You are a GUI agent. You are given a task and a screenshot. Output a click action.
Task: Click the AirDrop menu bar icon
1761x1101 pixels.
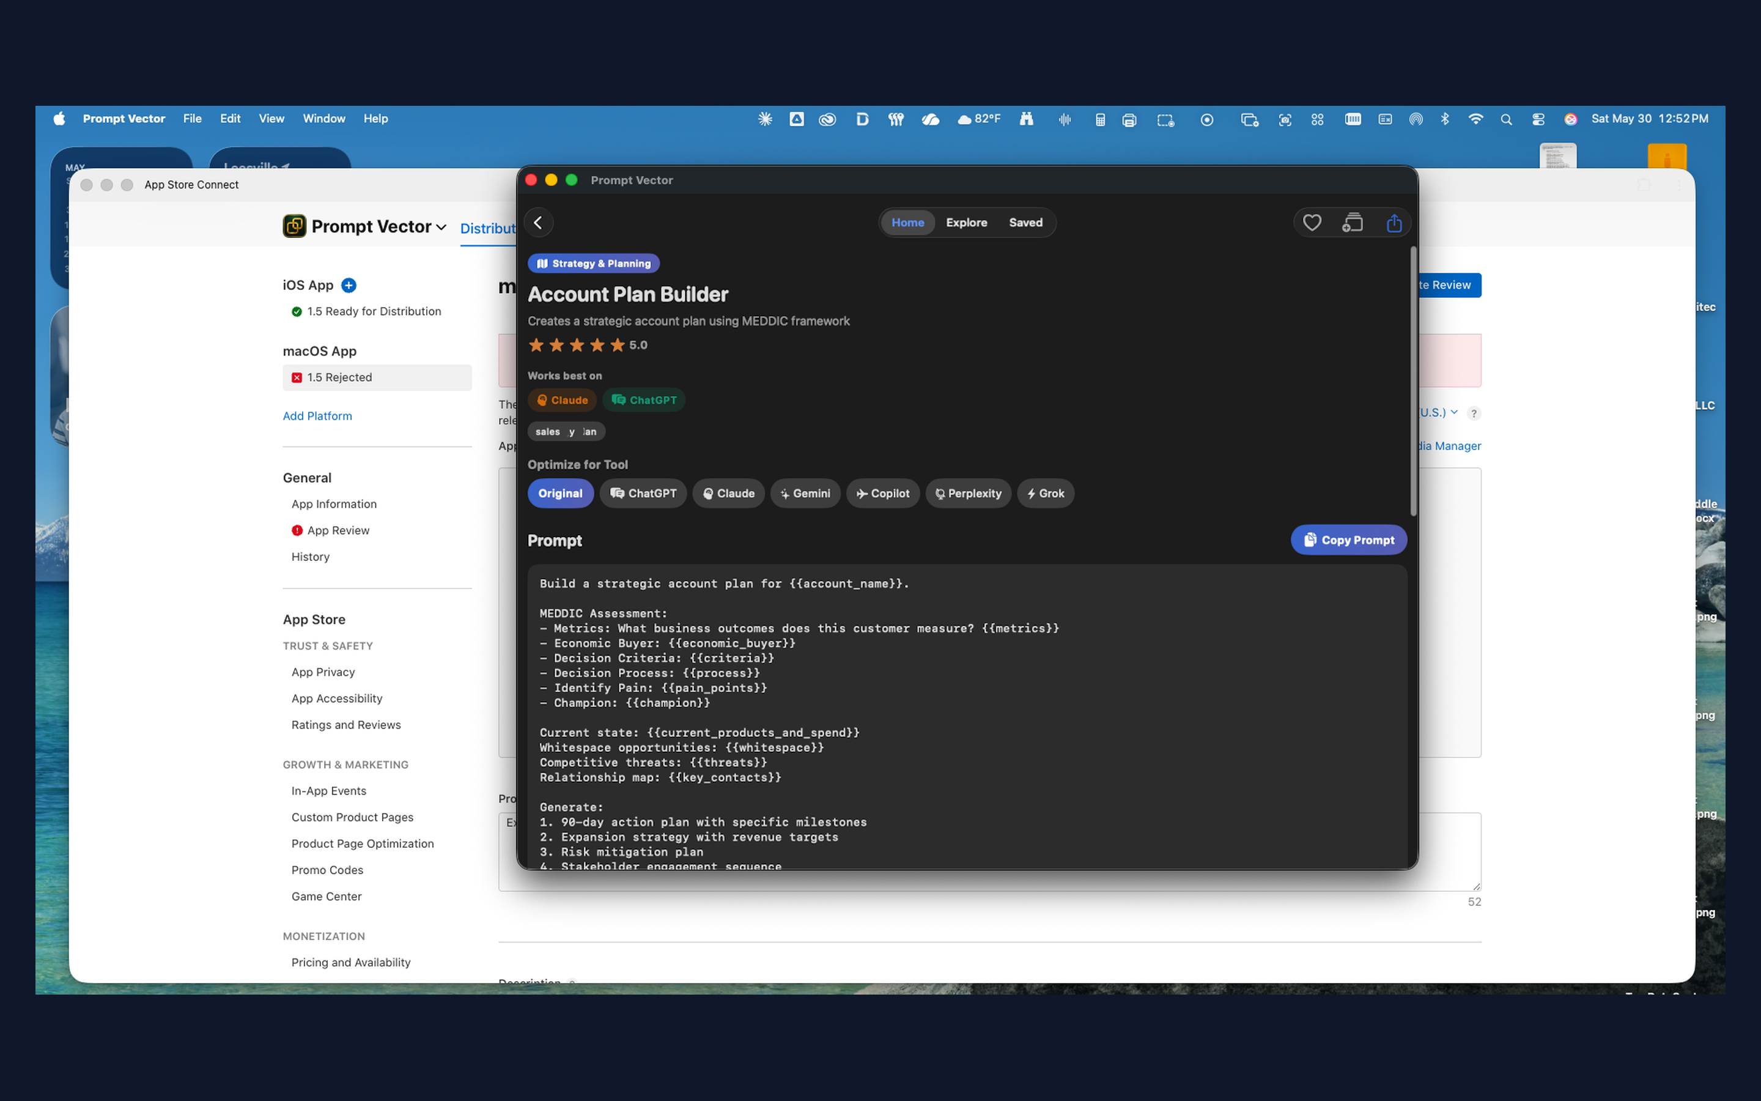click(x=1416, y=119)
